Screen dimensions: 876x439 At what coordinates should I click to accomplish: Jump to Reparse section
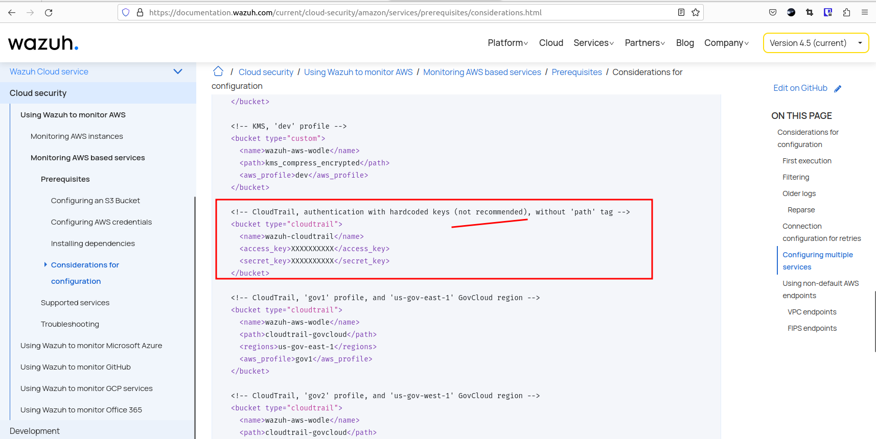(801, 210)
